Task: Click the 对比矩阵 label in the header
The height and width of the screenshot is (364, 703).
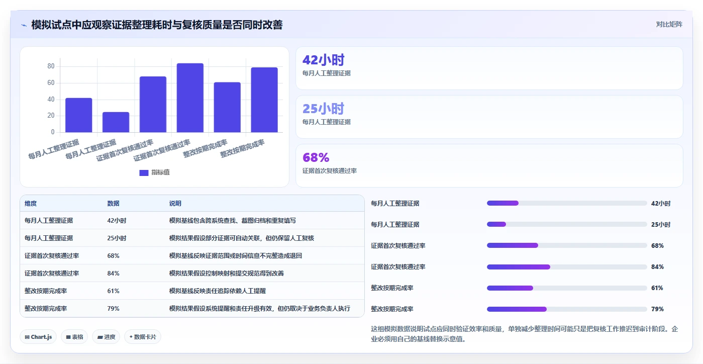Action: [x=669, y=24]
